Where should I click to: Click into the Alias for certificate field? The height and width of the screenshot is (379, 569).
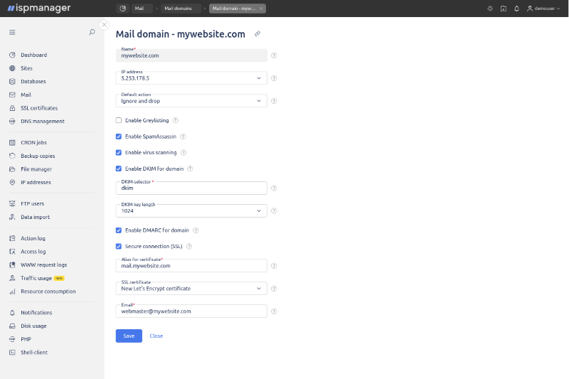pos(191,266)
